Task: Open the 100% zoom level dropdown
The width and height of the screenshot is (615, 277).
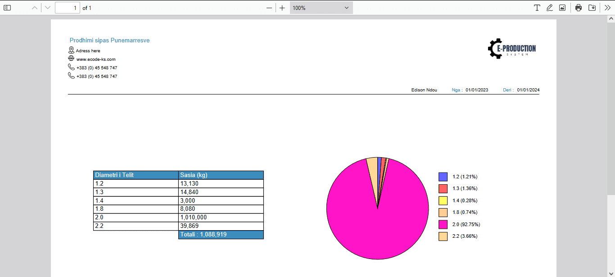Action: [321, 7]
